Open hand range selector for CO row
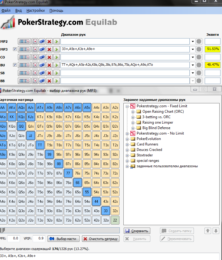This screenshot has width=222, height=260. (x=24, y=57)
